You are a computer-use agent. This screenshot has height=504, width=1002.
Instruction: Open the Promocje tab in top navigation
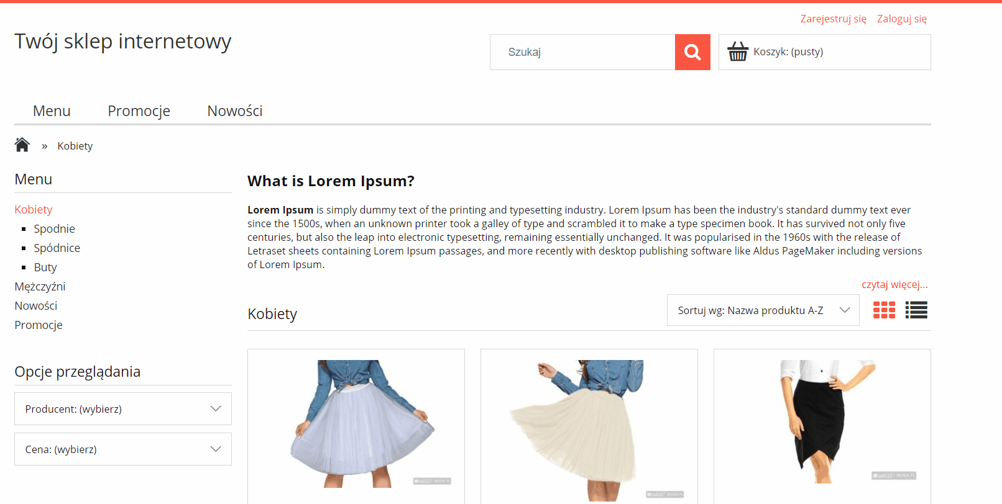tap(139, 111)
